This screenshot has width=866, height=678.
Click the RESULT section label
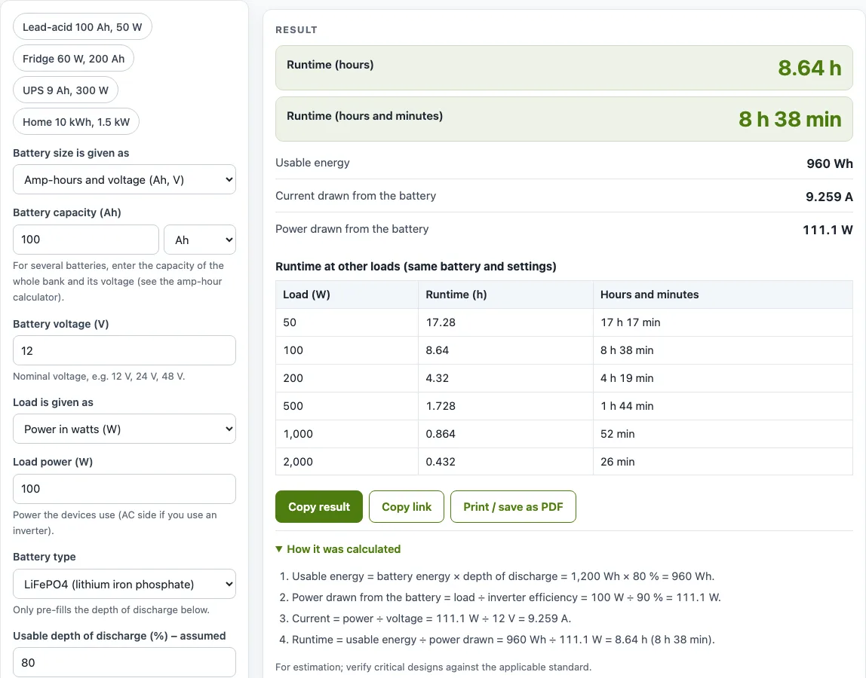296,30
